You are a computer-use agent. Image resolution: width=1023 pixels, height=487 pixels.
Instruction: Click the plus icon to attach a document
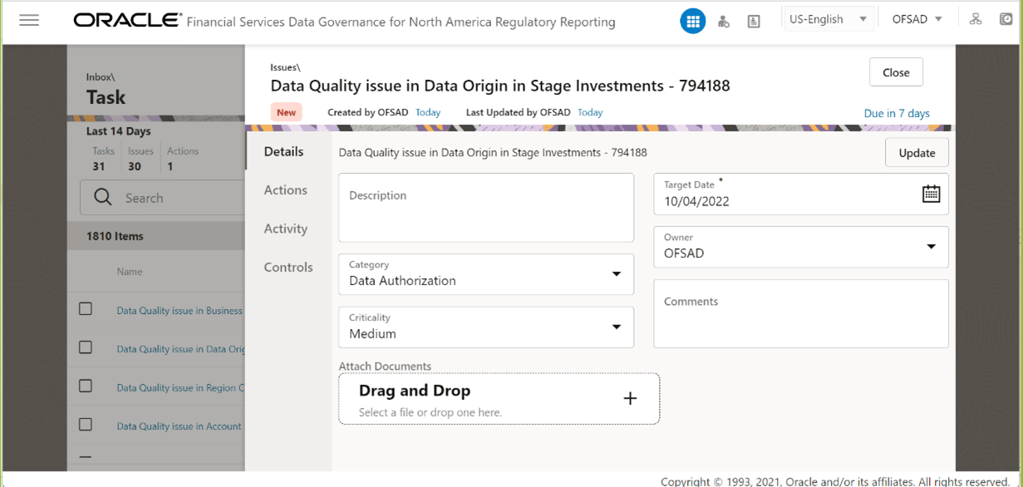630,399
